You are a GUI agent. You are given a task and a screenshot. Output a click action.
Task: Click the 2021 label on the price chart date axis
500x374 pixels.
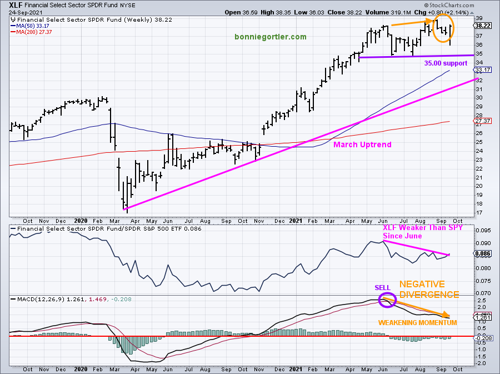pyautogui.click(x=296, y=221)
